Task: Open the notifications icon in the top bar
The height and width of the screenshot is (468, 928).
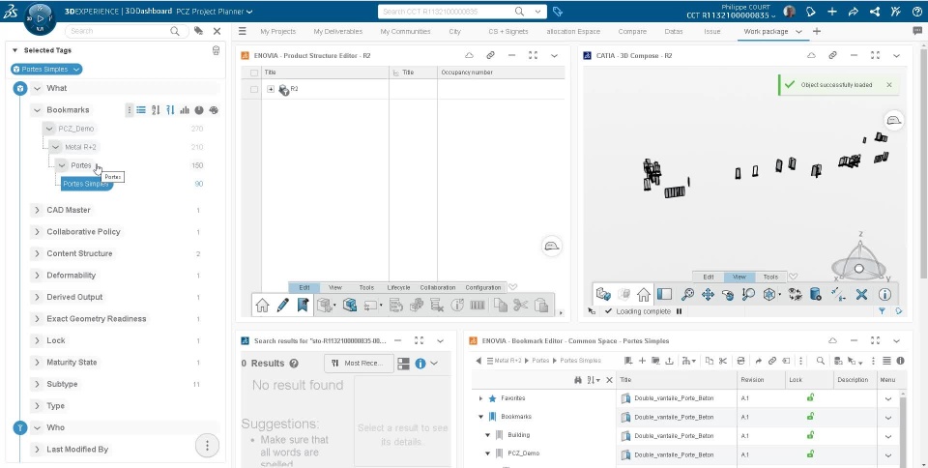Action: tap(811, 12)
